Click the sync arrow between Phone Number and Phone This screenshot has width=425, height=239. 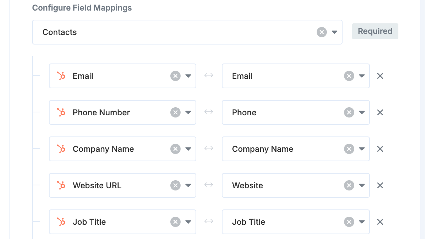tap(209, 112)
